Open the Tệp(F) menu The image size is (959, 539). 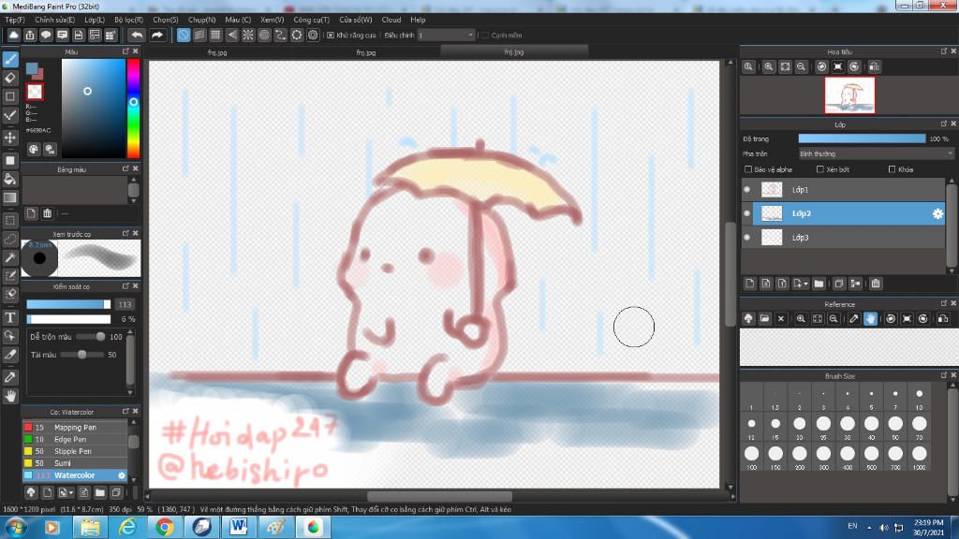(15, 20)
